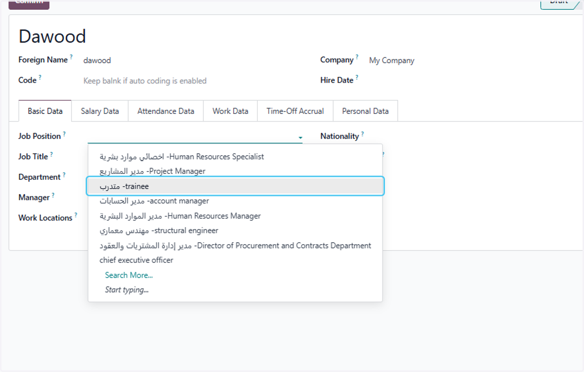The width and height of the screenshot is (584, 372).
Task: Click the help icon beside Manager
Action: [x=53, y=195]
